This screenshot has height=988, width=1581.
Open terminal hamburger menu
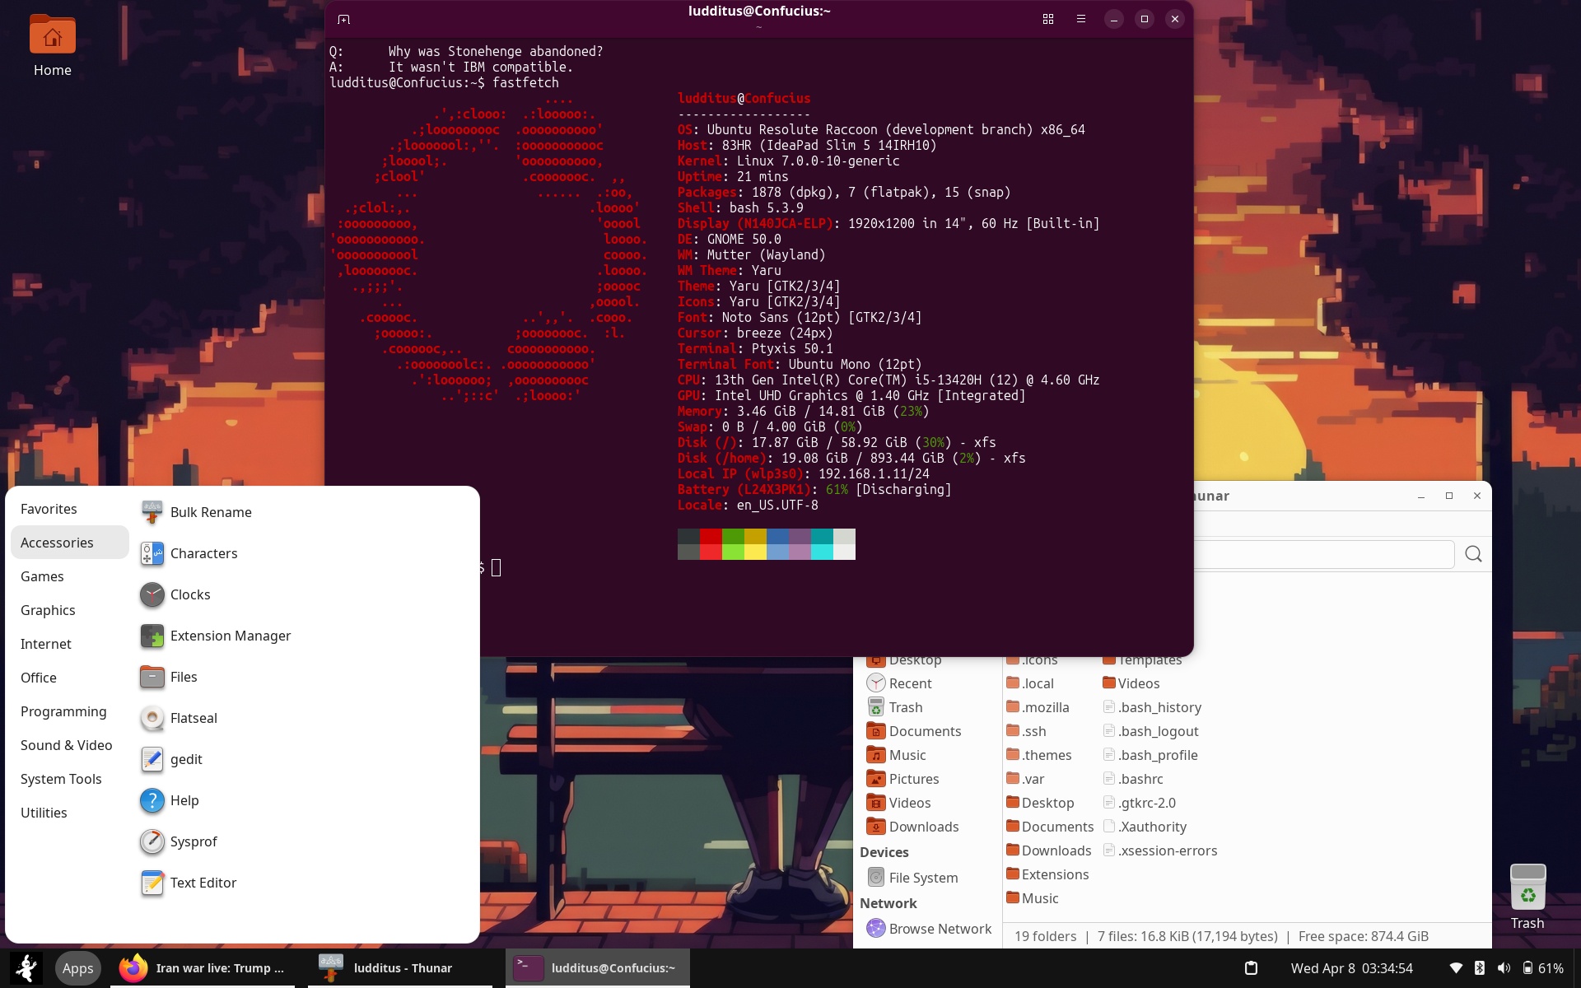pos(1080,19)
